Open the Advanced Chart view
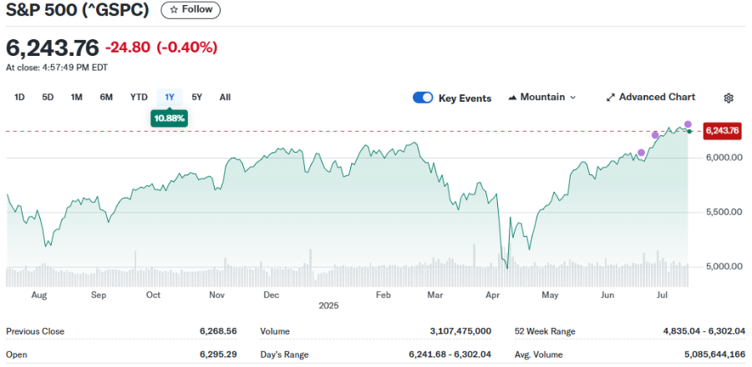752x367 pixels. click(651, 97)
